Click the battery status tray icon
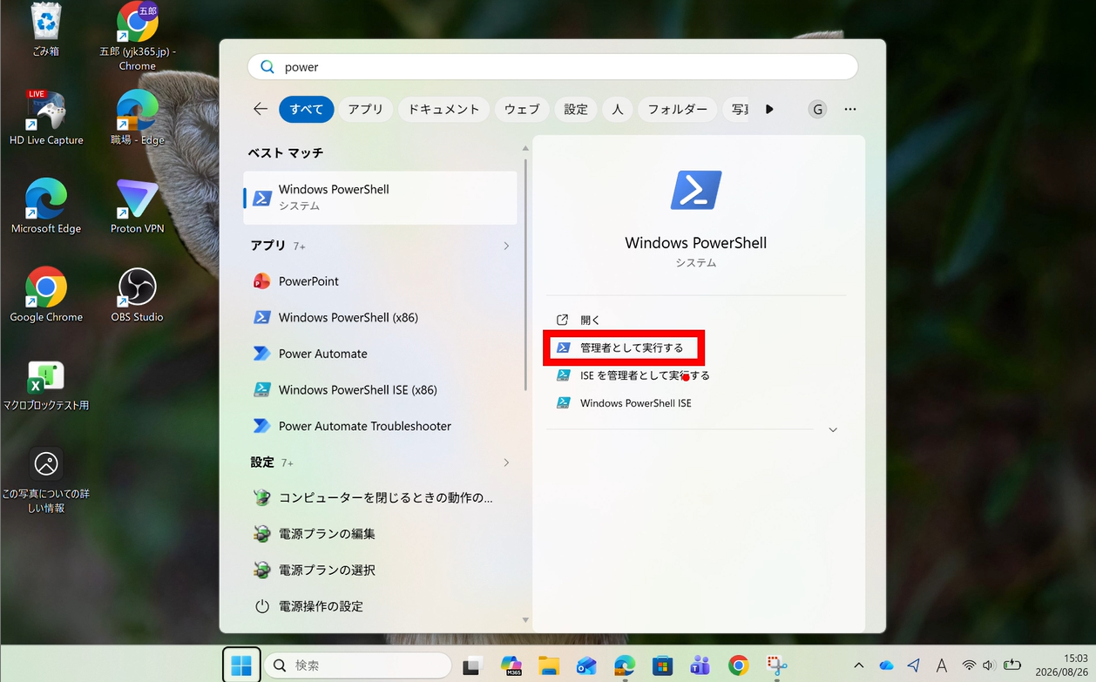Image resolution: width=1096 pixels, height=682 pixels. tap(1011, 665)
